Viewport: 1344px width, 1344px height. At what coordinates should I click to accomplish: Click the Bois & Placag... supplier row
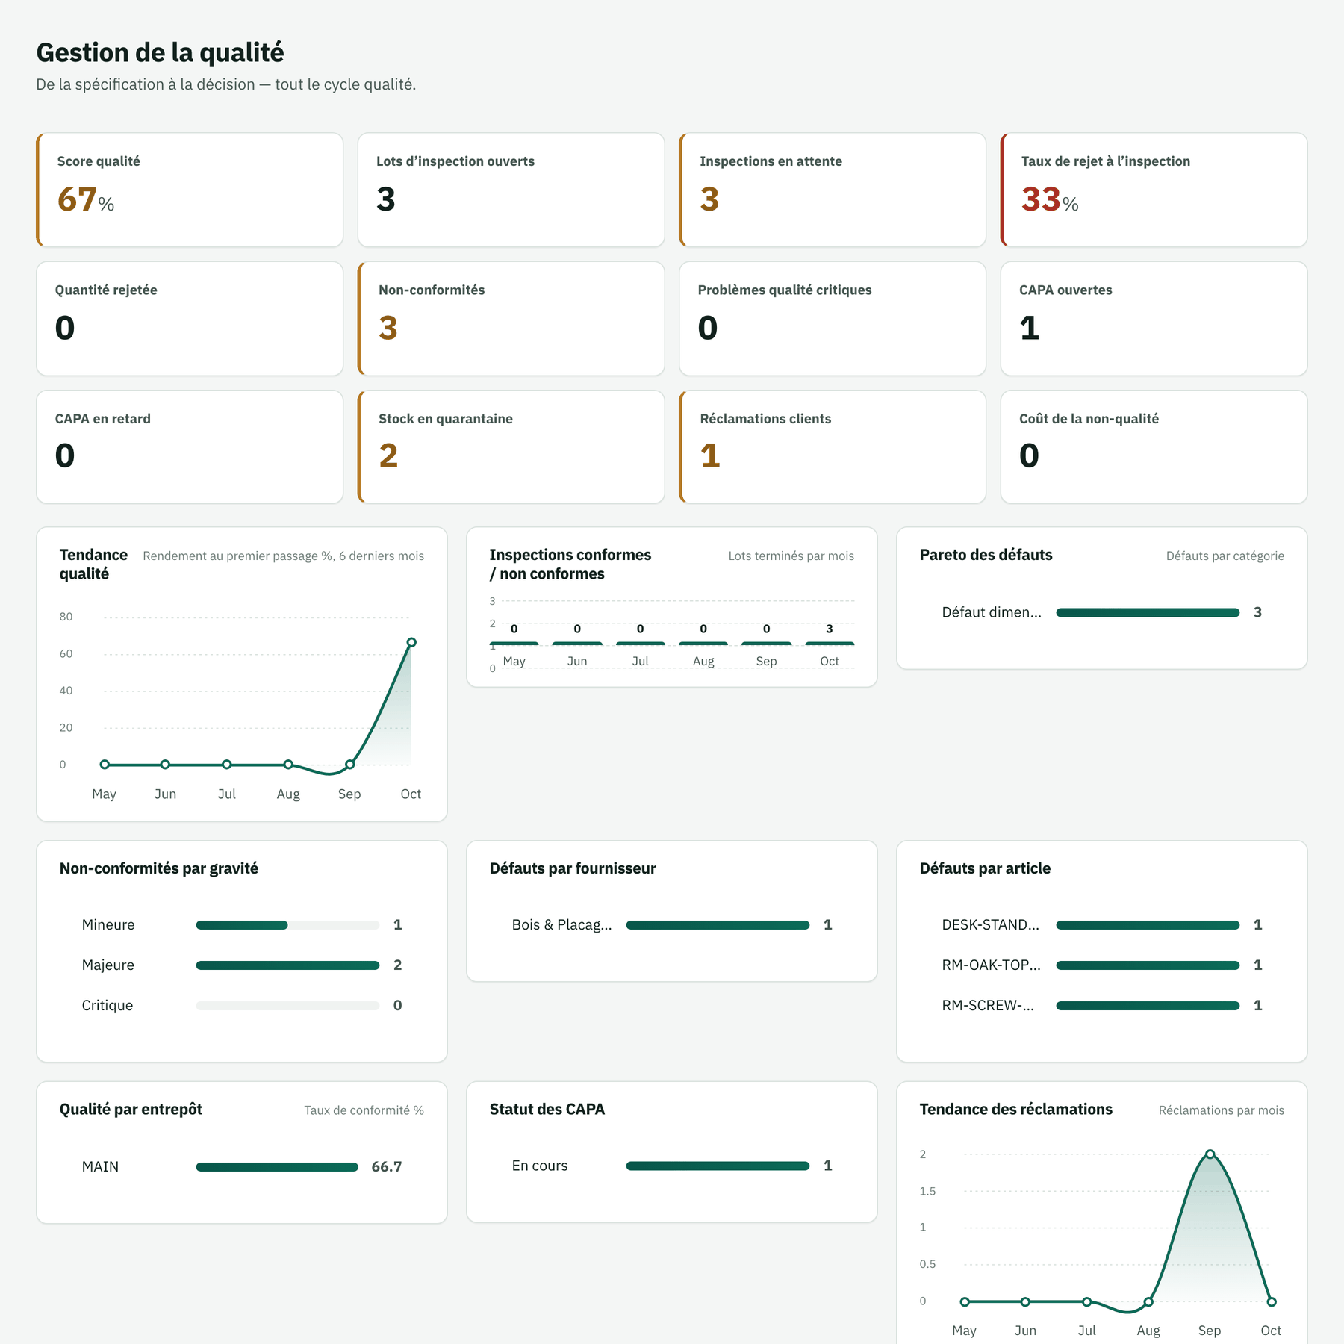[672, 925]
